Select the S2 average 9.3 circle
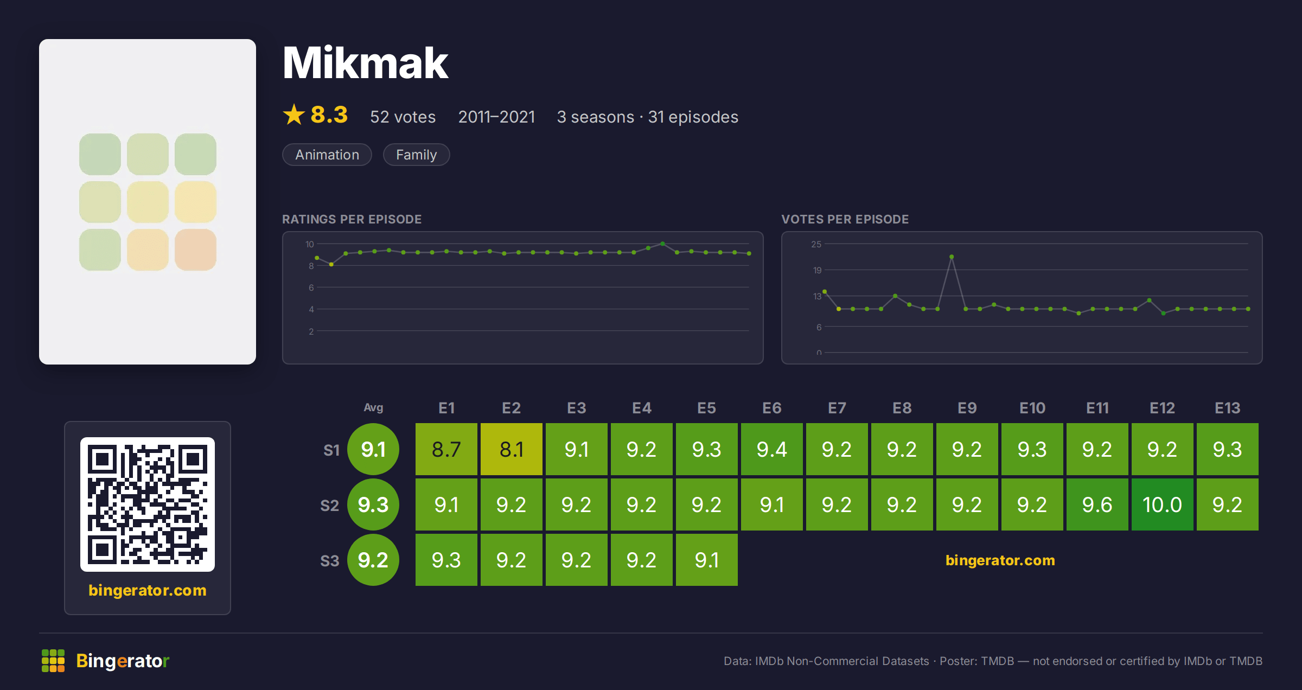The image size is (1302, 690). click(x=373, y=504)
